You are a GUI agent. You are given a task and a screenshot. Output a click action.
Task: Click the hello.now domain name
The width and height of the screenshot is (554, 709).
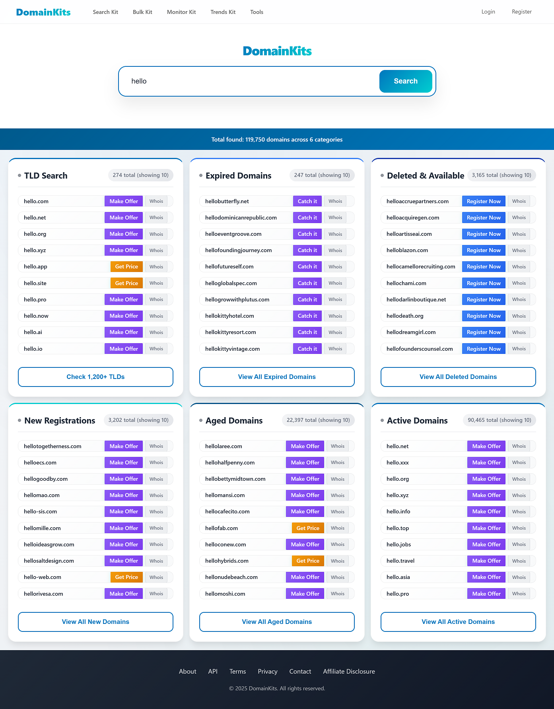pyautogui.click(x=36, y=316)
